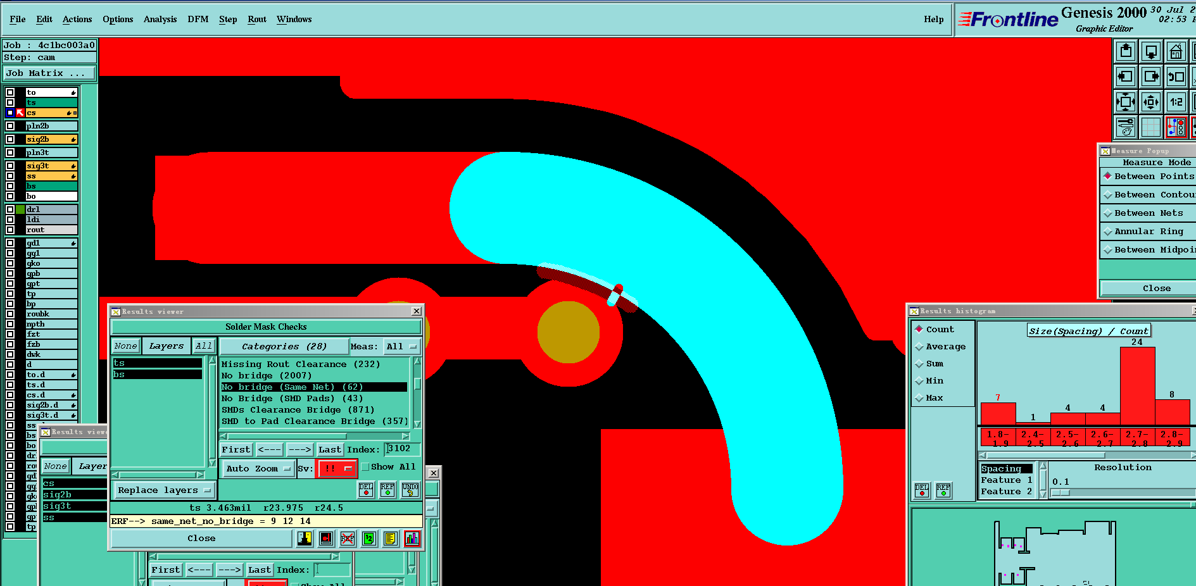Viewport: 1196px width, 586px height.
Task: Click the Index input field showing 3102
Action: point(403,449)
